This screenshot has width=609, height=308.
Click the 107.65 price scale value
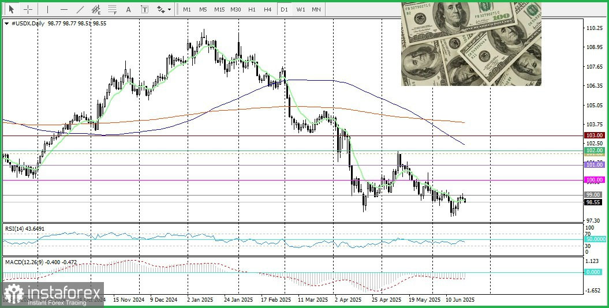tap(594, 67)
